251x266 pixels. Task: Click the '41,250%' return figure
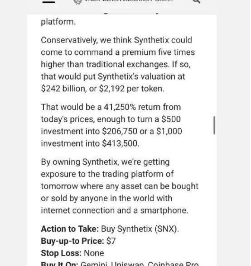point(120,107)
